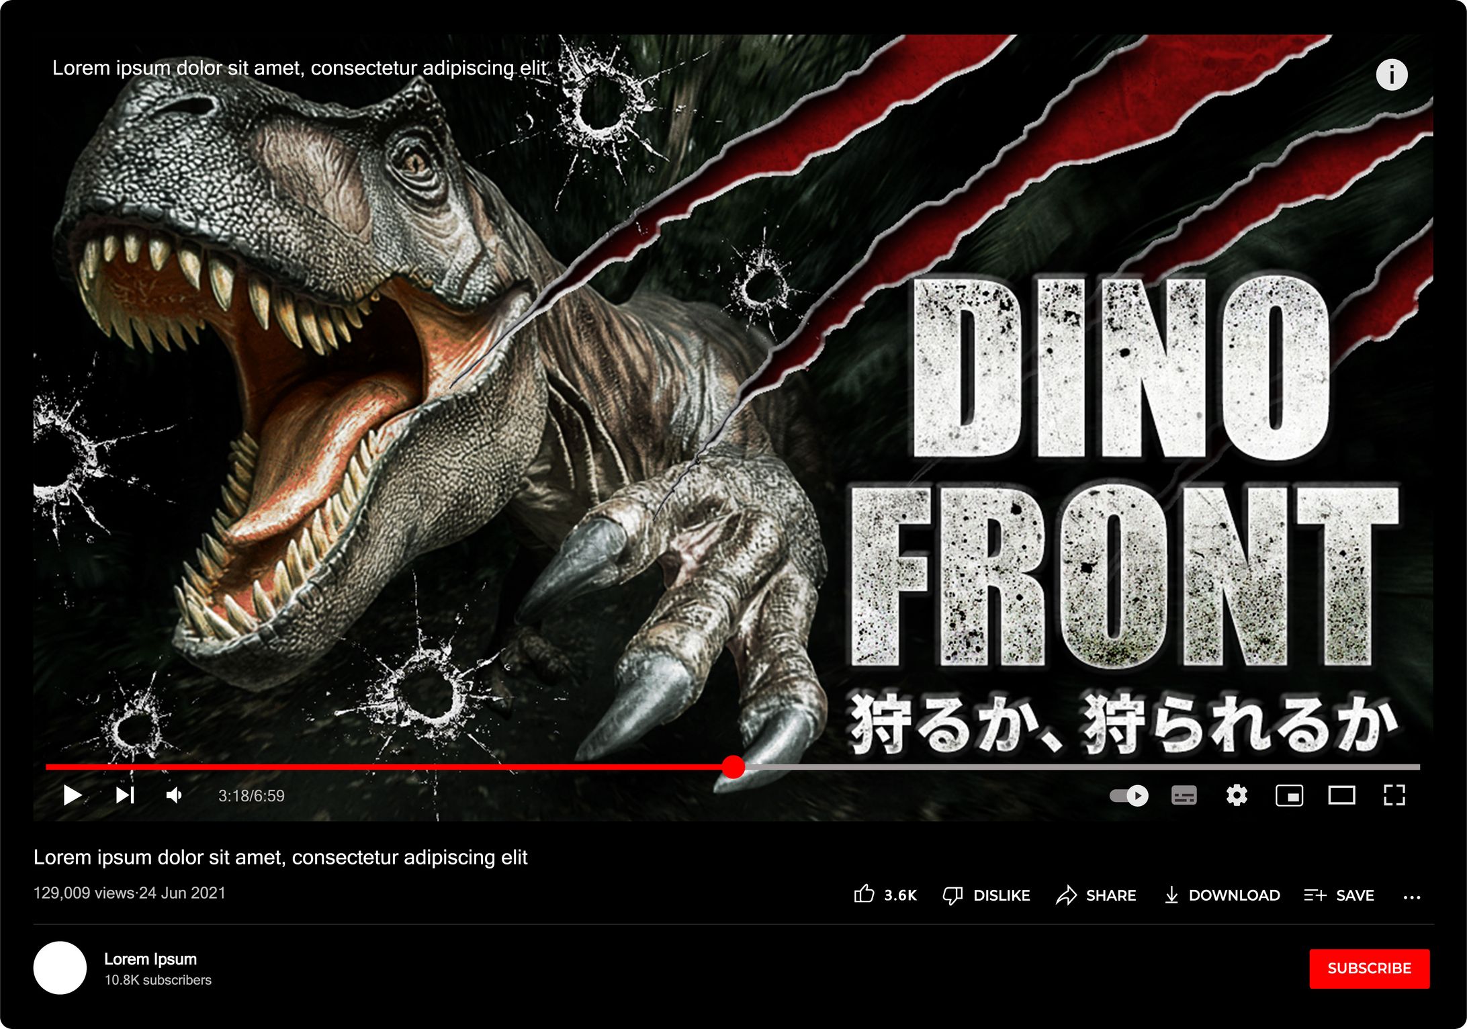Open the three-dots more actions menu
The height and width of the screenshot is (1029, 1467).
[x=1412, y=897]
